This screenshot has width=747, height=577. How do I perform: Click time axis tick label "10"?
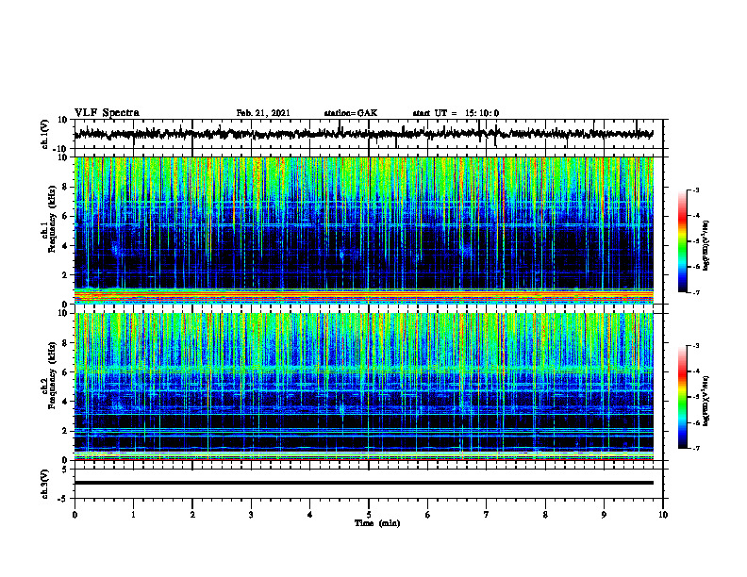click(663, 515)
